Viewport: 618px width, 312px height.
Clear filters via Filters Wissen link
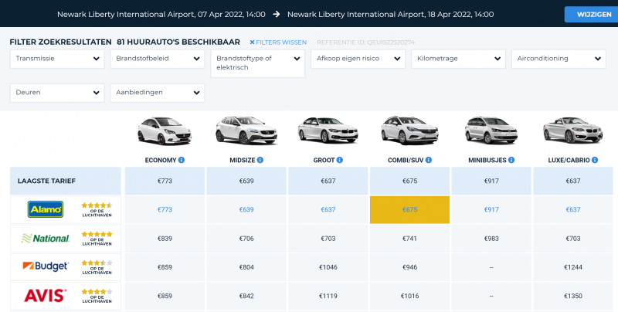[x=278, y=42]
